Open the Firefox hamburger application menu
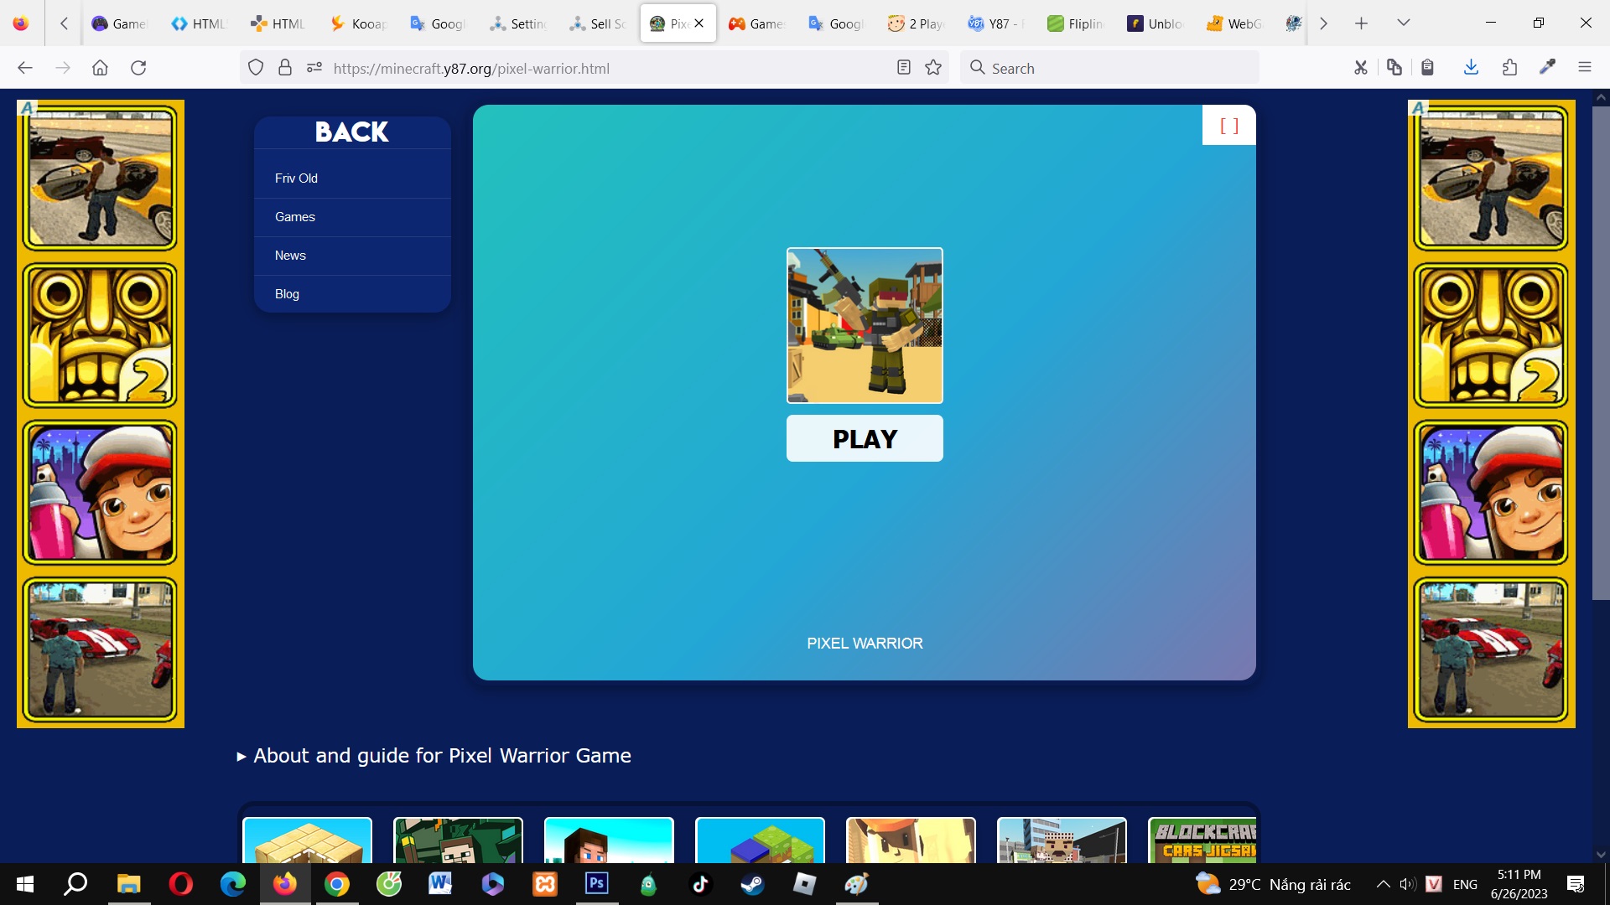Viewport: 1610px width, 905px height. tap(1584, 68)
